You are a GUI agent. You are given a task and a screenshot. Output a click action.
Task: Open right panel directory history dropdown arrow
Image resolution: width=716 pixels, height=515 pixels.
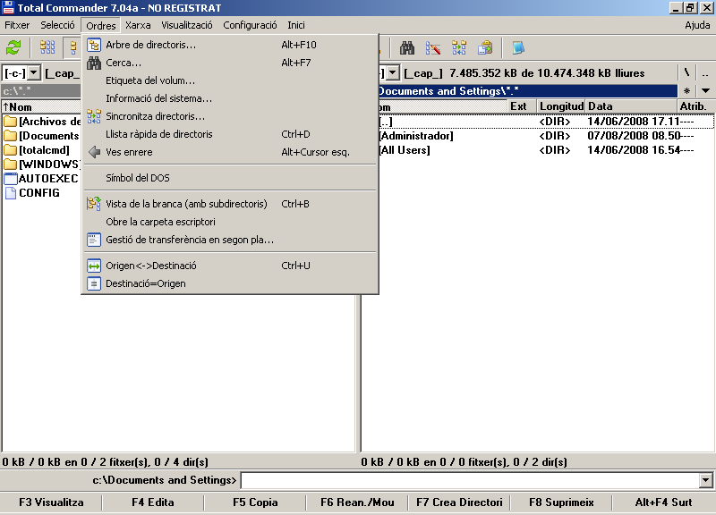705,91
